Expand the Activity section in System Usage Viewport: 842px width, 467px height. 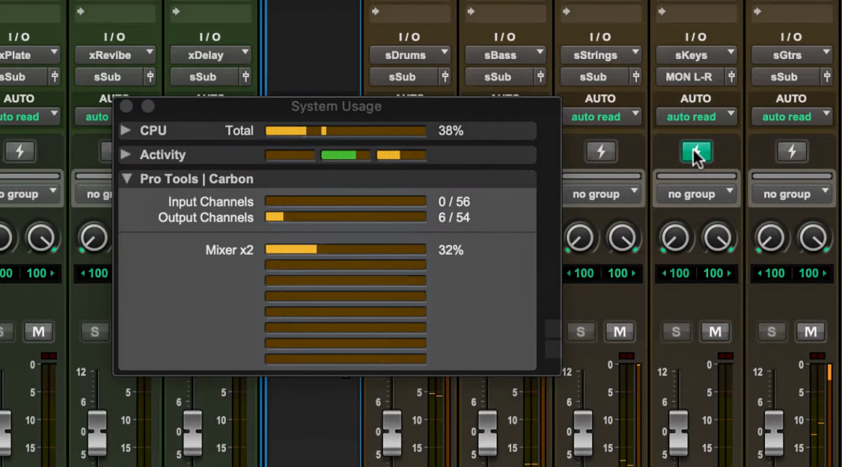(126, 155)
